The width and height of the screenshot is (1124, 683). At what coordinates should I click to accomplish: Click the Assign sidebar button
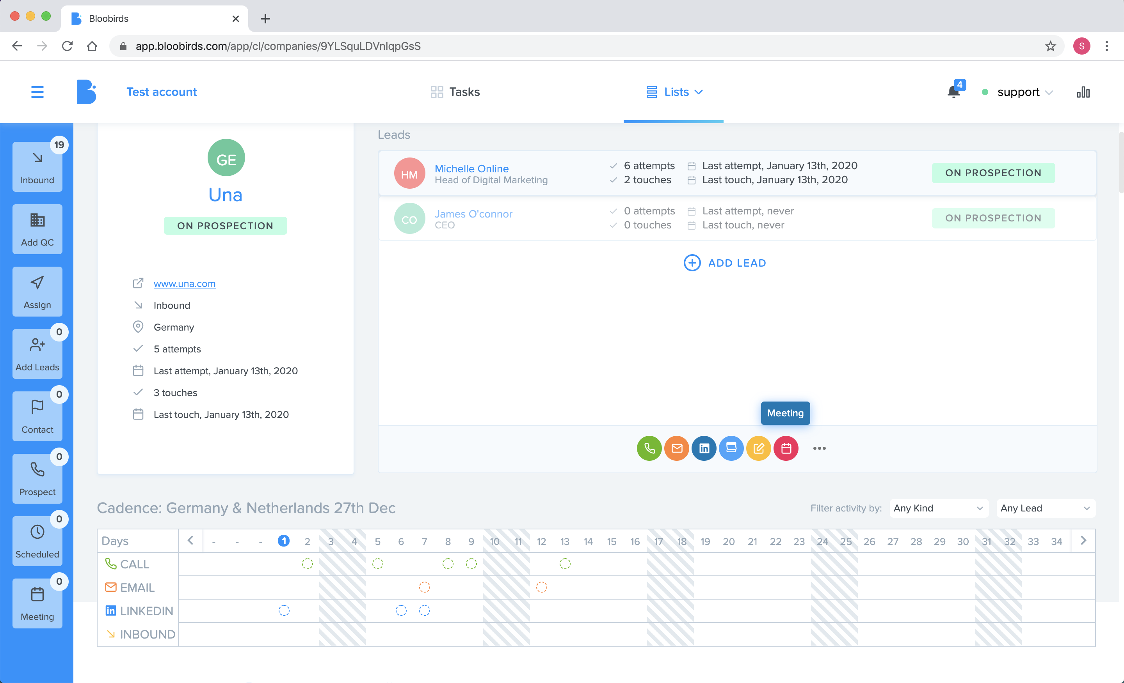[37, 292]
